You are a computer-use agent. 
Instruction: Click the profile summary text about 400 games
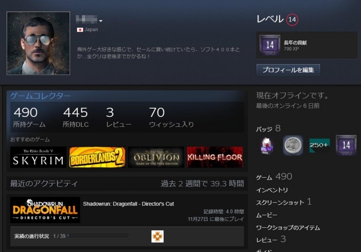point(158,53)
